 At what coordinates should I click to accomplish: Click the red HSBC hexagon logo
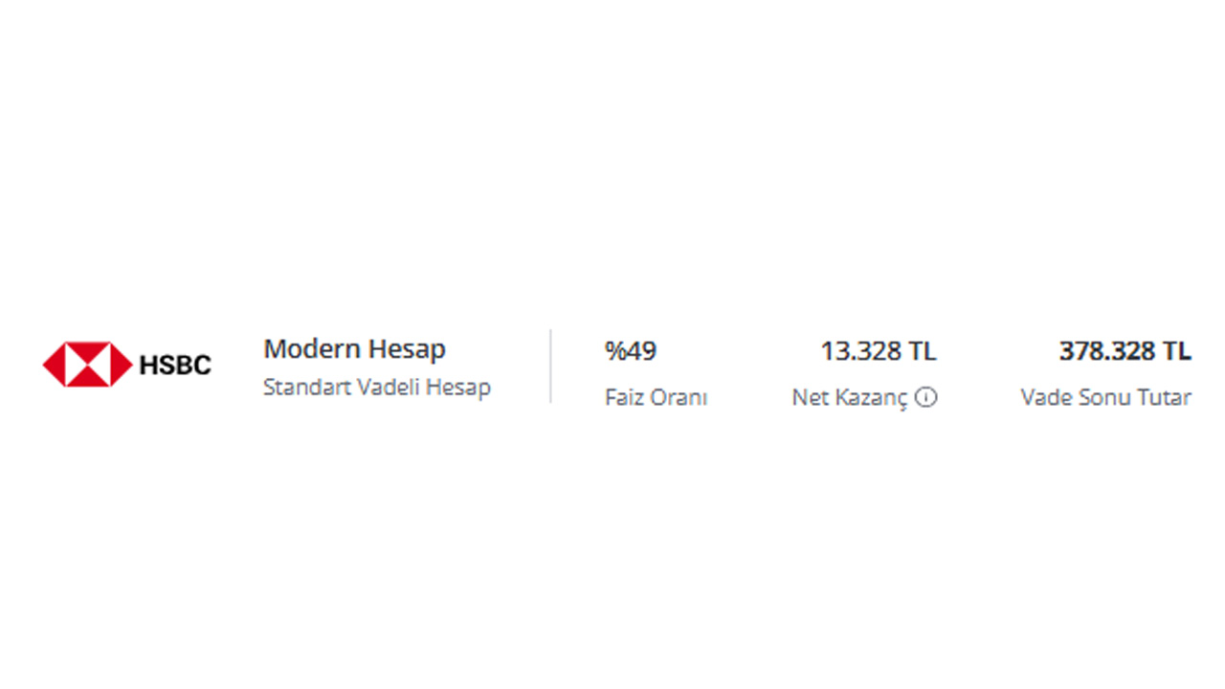(x=87, y=365)
